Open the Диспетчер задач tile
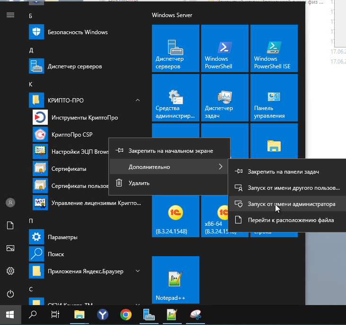The width and height of the screenshot is (346, 325). tap(225, 98)
